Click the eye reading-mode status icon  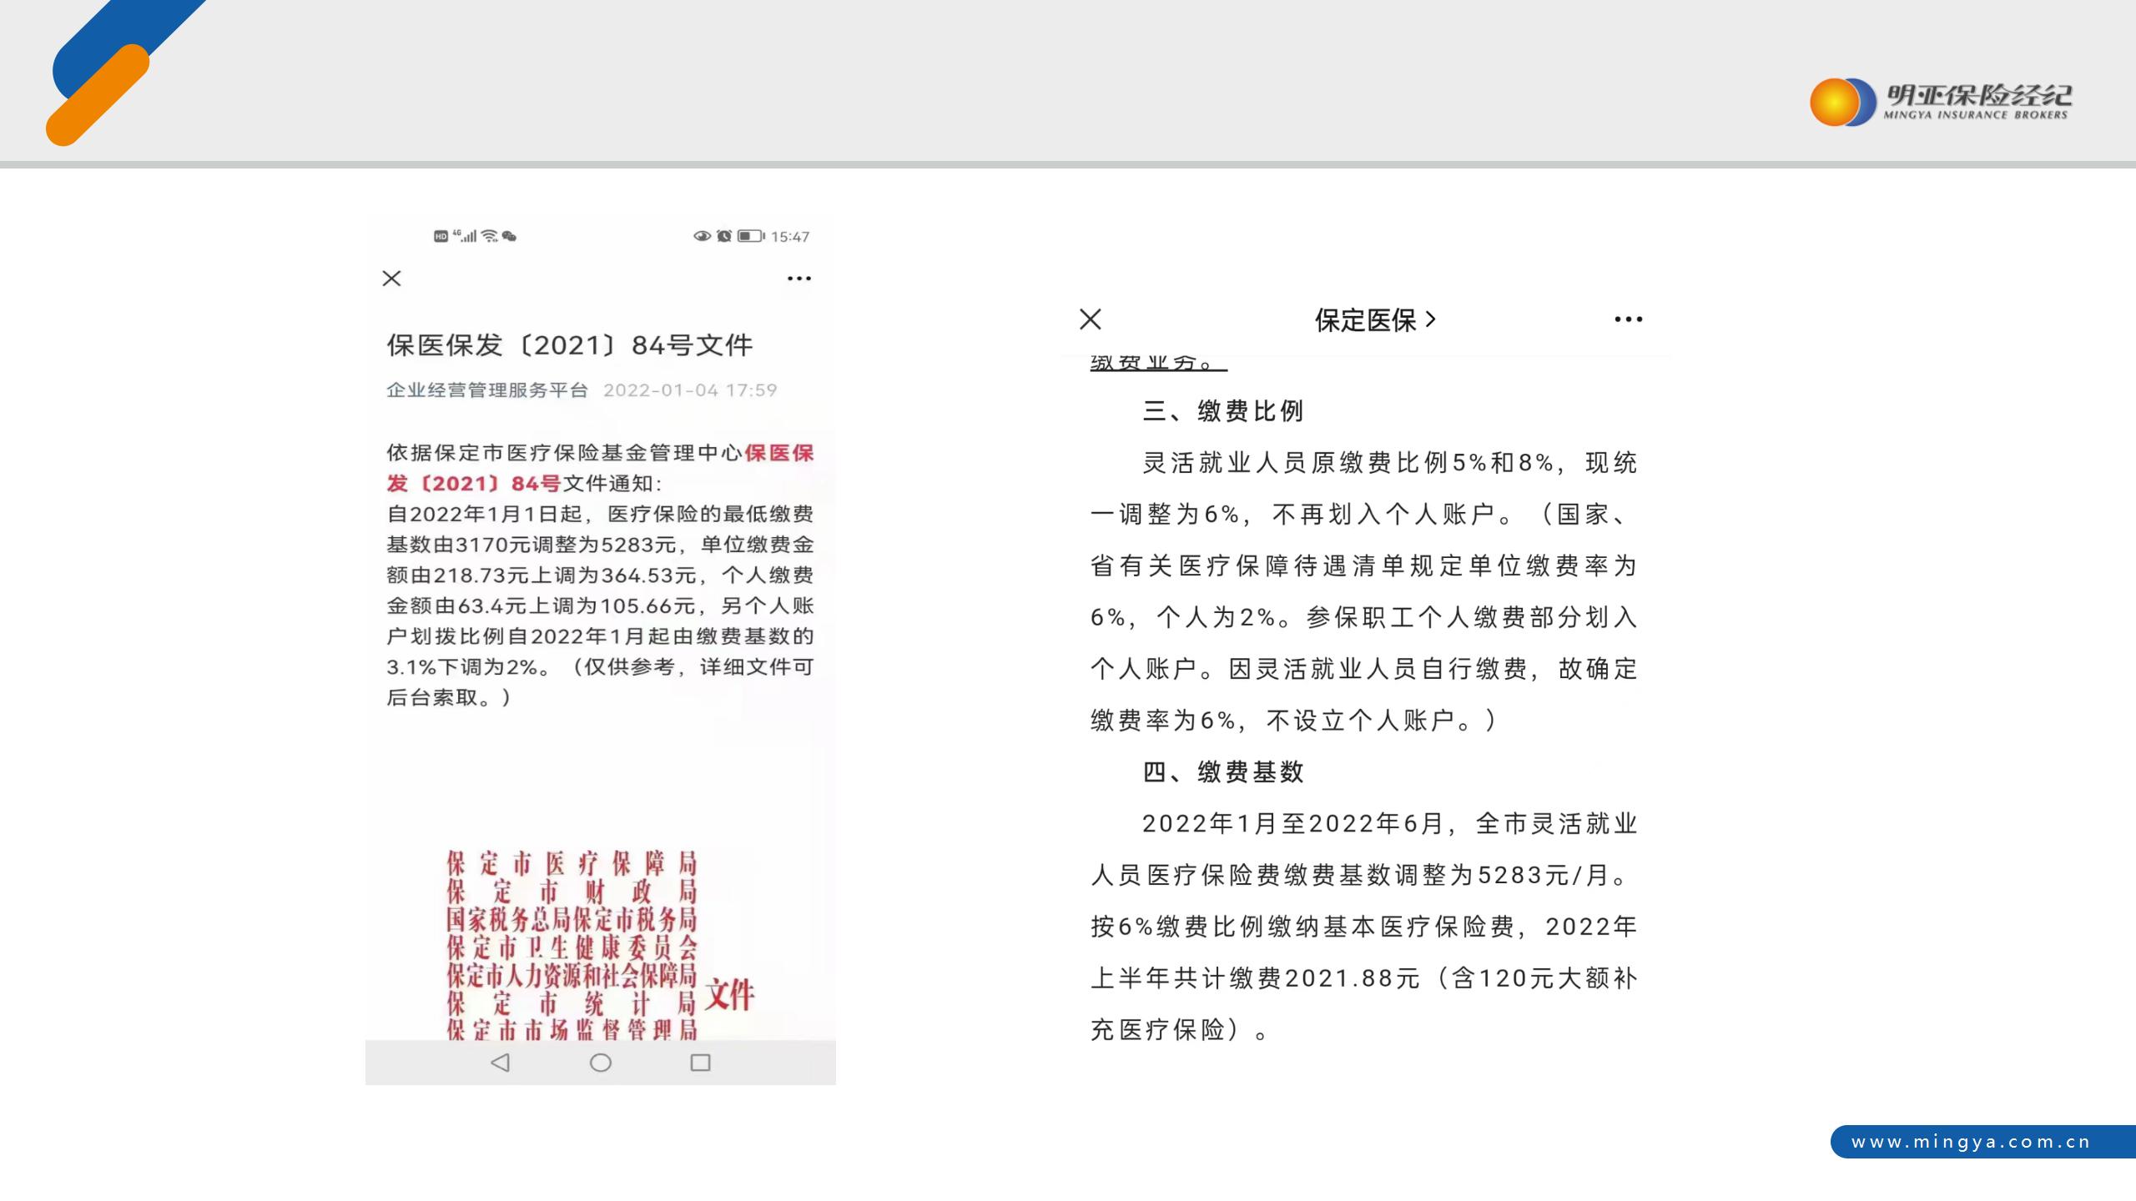[x=704, y=236]
